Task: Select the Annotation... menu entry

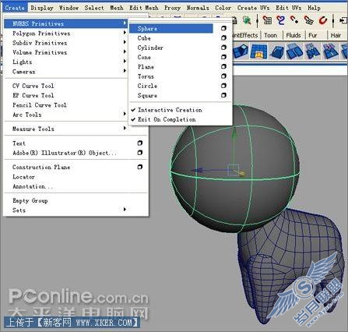Action: pos(33,186)
